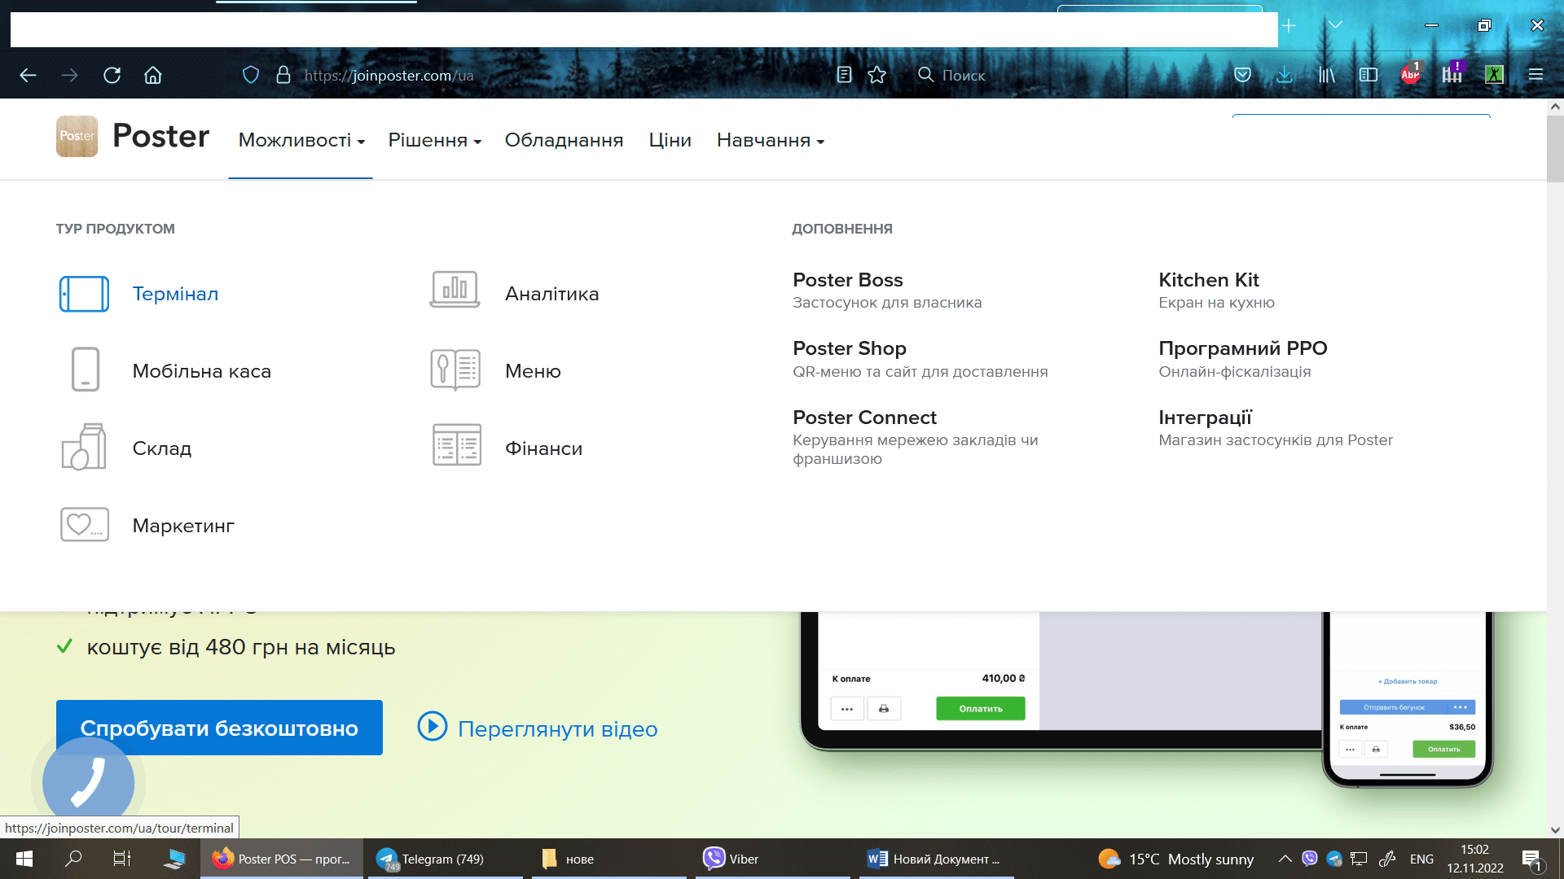Click the round phone callback button
The width and height of the screenshot is (1564, 879).
pyautogui.click(x=88, y=783)
